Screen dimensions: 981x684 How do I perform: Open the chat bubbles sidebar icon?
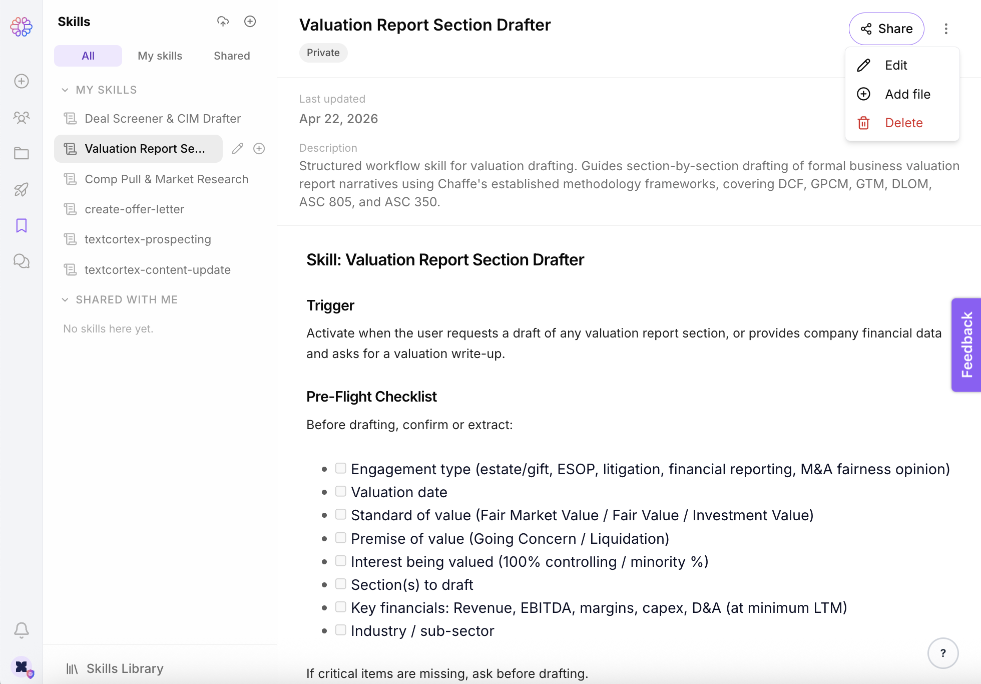[21, 261]
